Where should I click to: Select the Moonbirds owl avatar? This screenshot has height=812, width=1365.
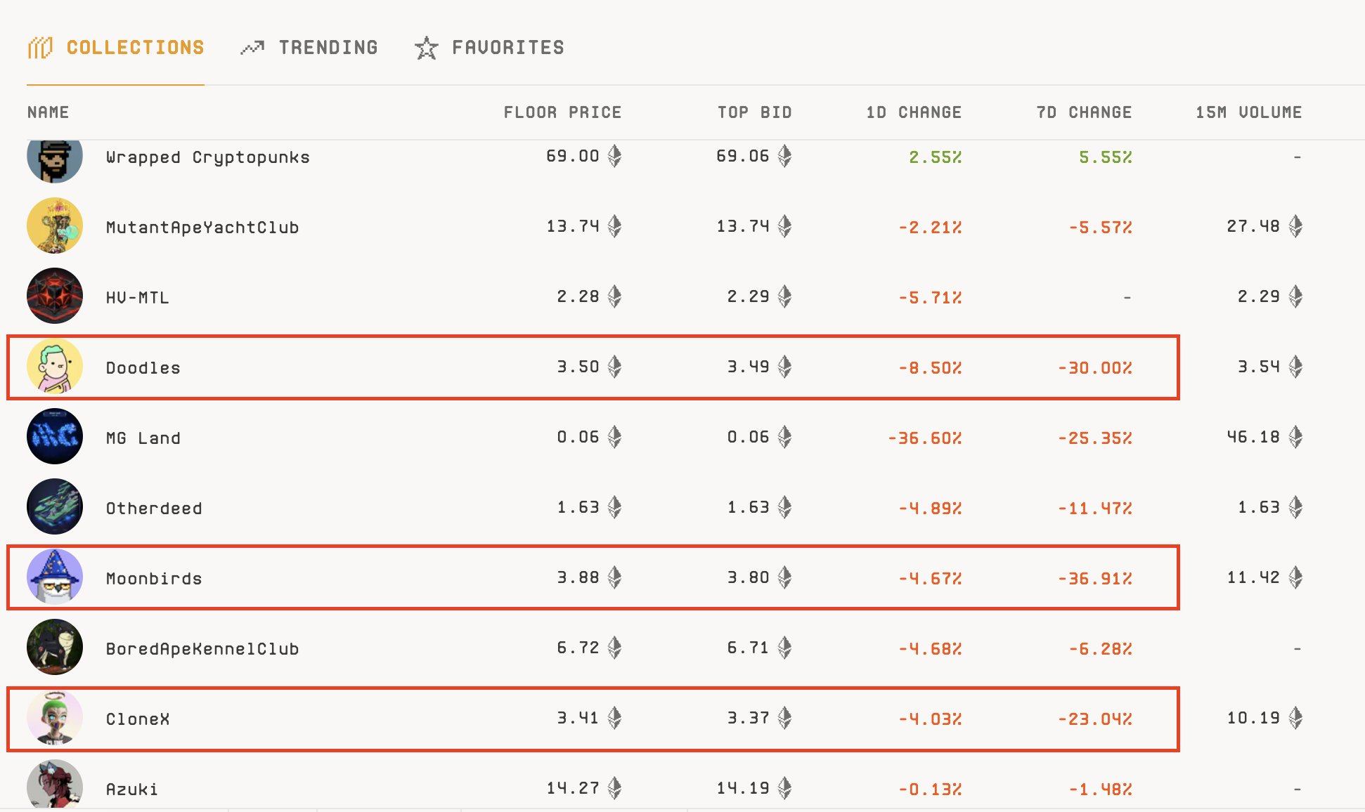(x=55, y=577)
